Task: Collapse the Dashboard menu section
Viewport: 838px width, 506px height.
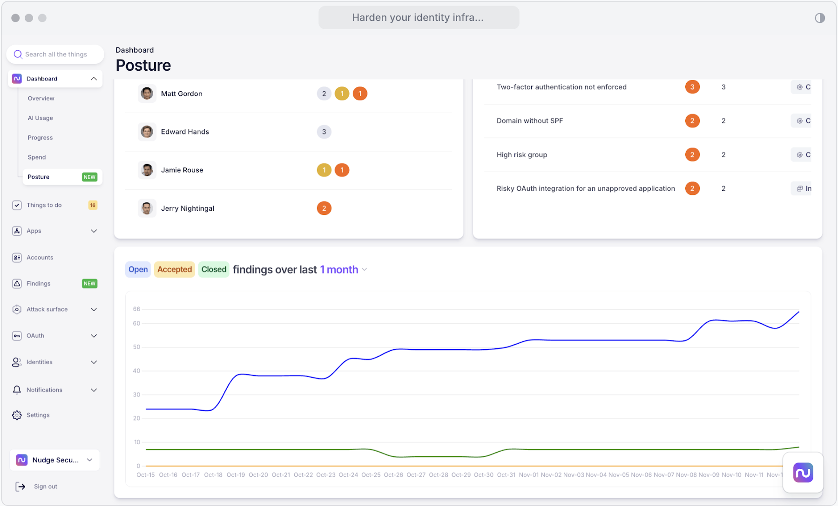Action: [x=94, y=79]
